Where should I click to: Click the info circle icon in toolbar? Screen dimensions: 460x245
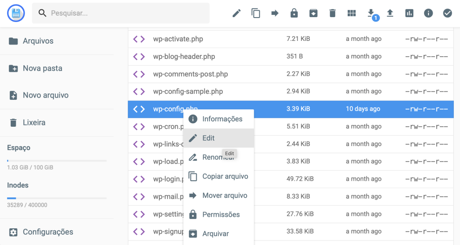(428, 13)
